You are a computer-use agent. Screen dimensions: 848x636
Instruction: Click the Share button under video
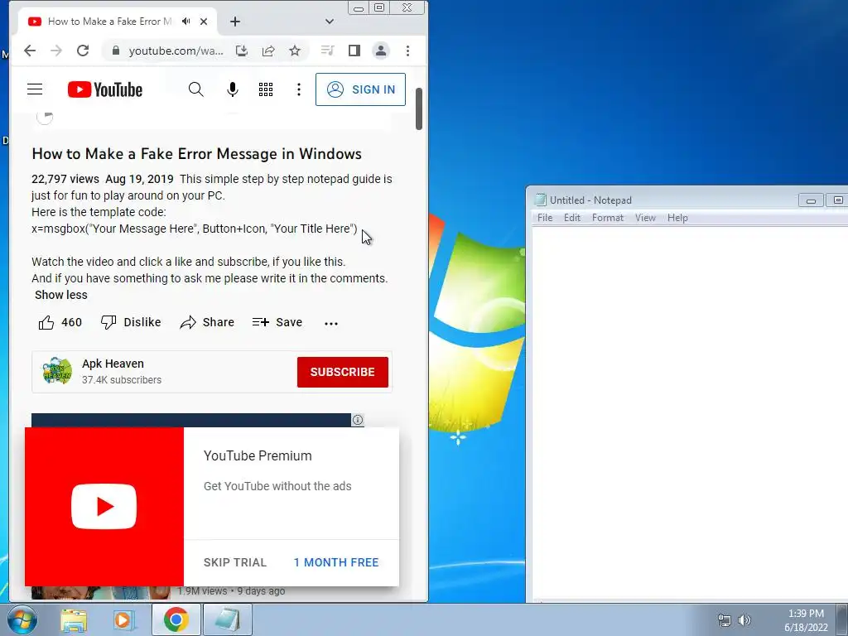click(207, 322)
